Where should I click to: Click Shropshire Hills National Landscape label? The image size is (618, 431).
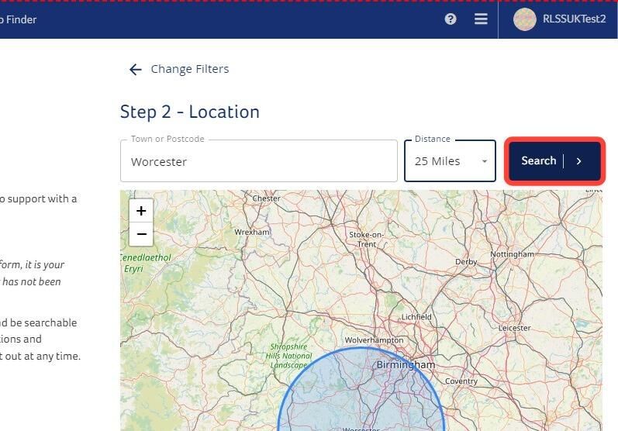tap(288, 356)
